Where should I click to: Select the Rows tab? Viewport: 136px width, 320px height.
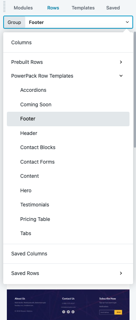coord(53,8)
